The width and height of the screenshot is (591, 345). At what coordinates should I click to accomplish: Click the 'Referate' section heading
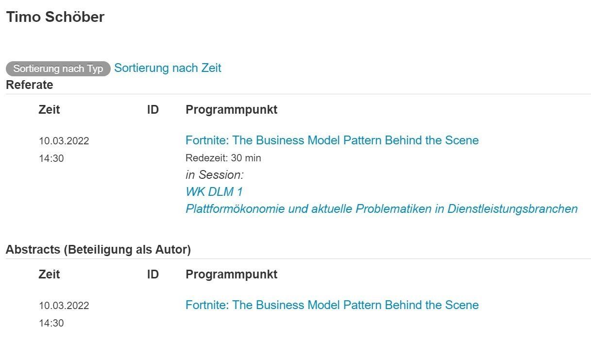pos(29,85)
